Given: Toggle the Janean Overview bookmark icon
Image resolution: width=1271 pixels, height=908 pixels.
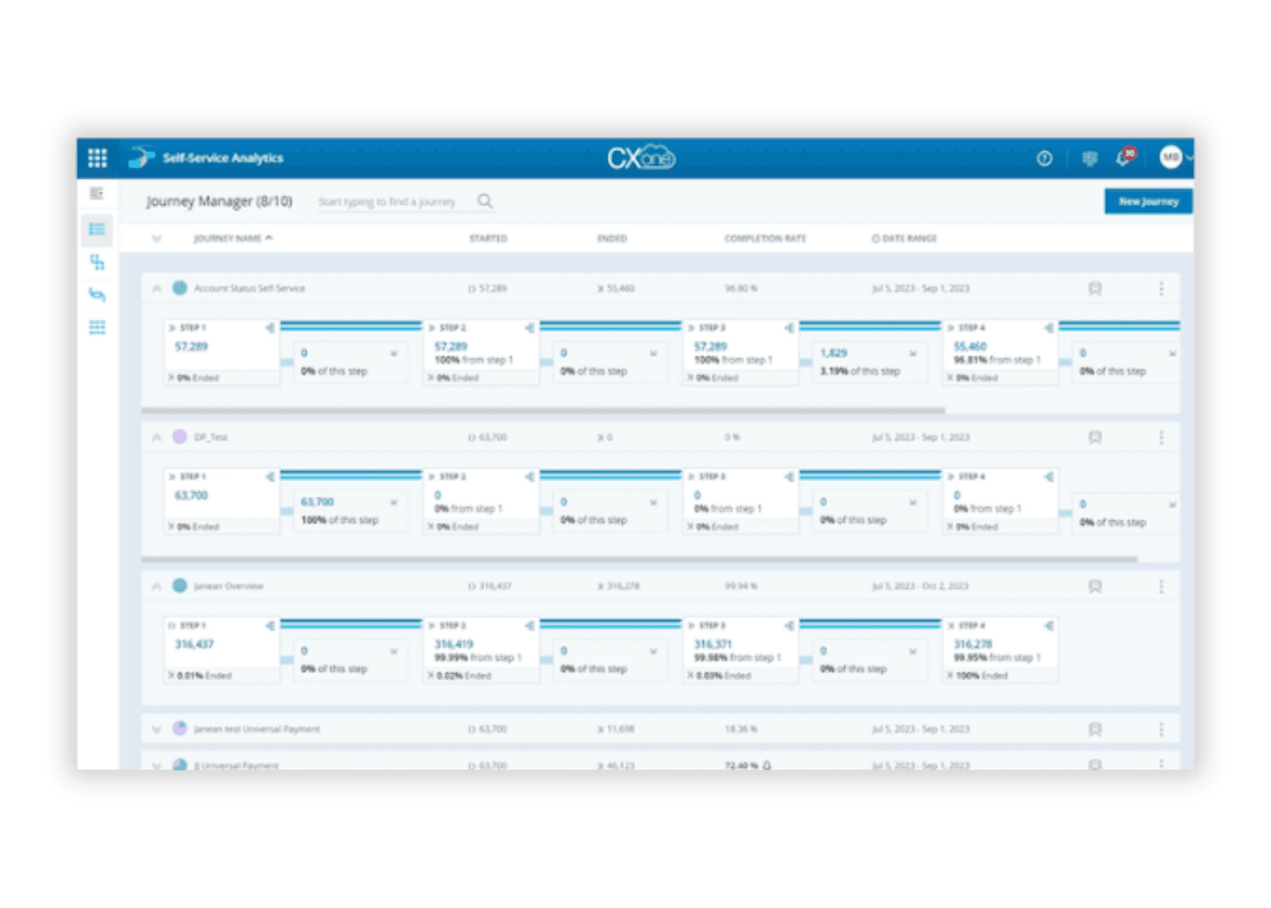Looking at the screenshot, I should click(1095, 586).
